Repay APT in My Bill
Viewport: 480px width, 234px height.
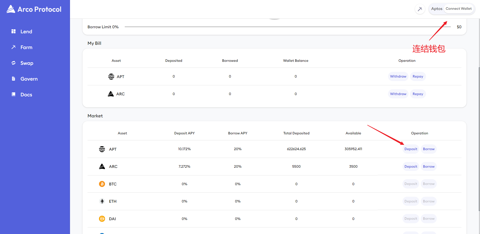point(418,76)
